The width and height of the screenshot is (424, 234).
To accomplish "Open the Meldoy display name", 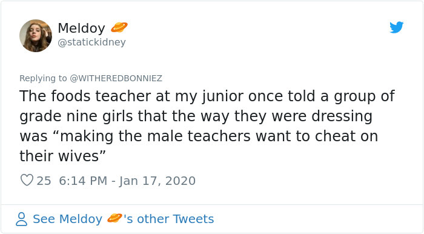I will [x=81, y=28].
